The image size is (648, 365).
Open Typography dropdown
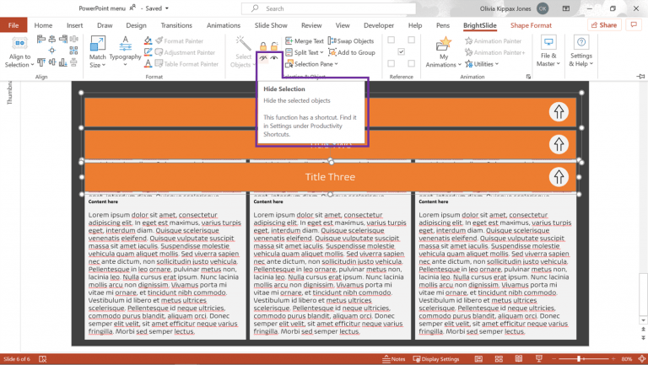pyautogui.click(x=125, y=51)
